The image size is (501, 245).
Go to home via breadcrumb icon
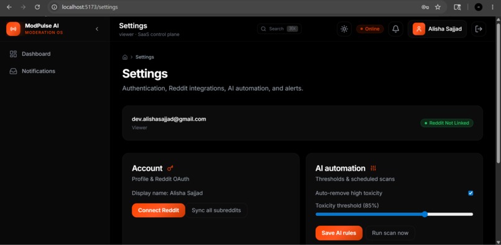(125, 57)
